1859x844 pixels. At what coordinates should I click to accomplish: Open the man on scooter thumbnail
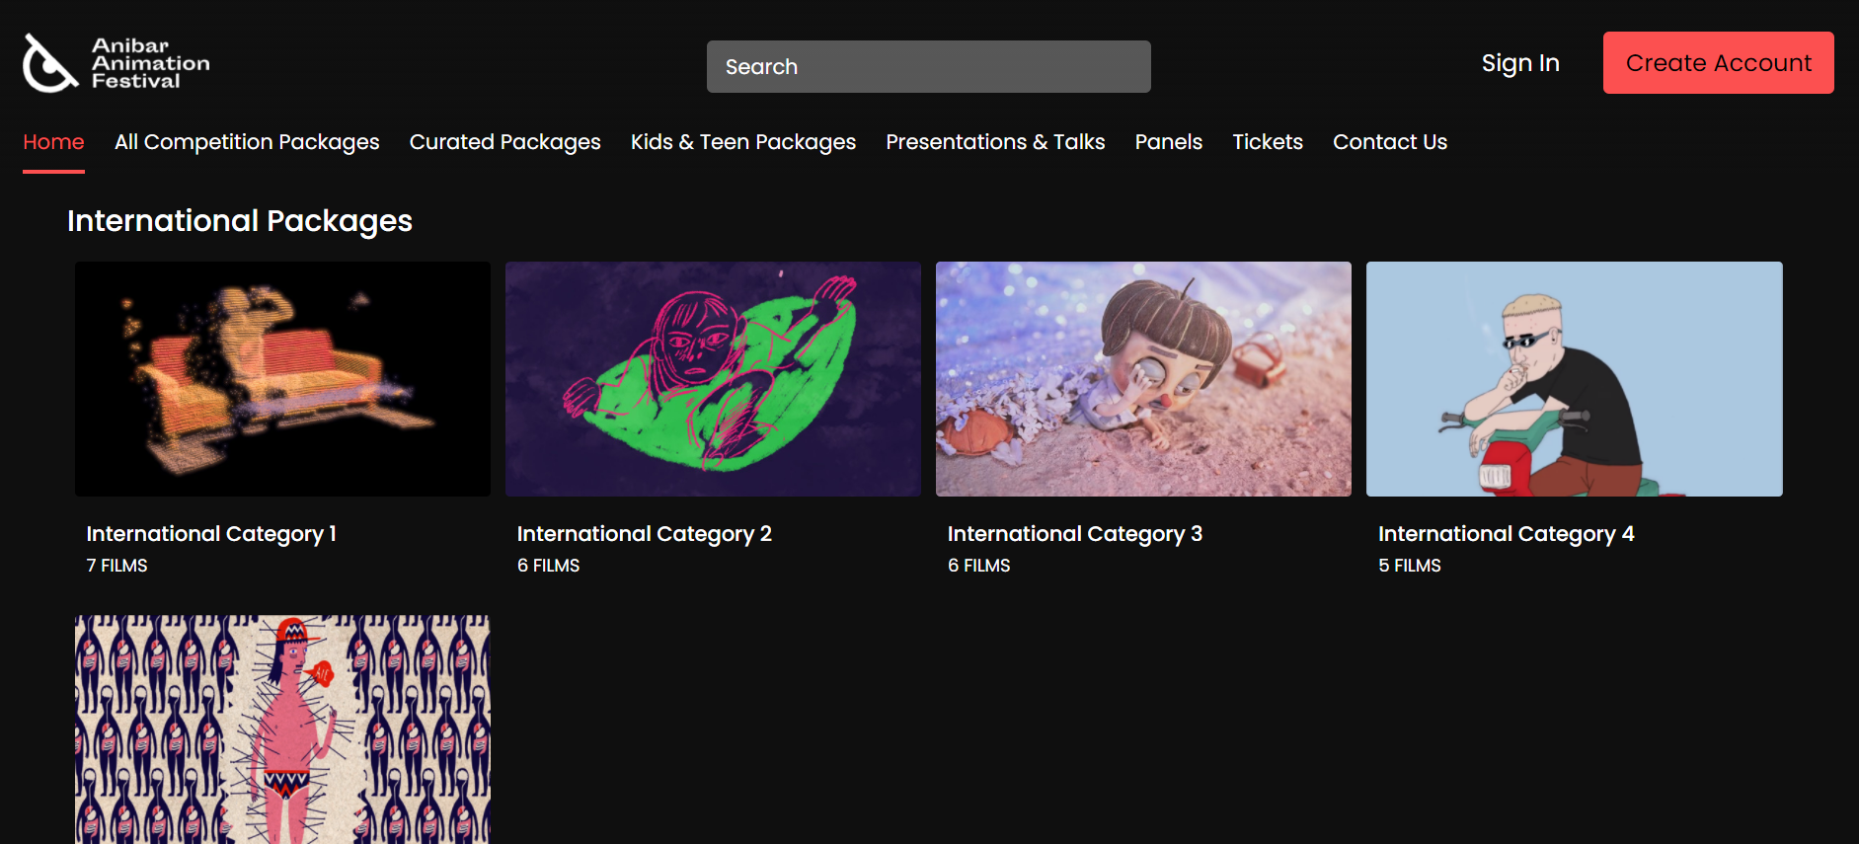tap(1574, 379)
